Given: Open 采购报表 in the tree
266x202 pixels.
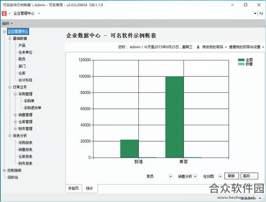Looking at the screenshot, I should pyautogui.click(x=25, y=143).
